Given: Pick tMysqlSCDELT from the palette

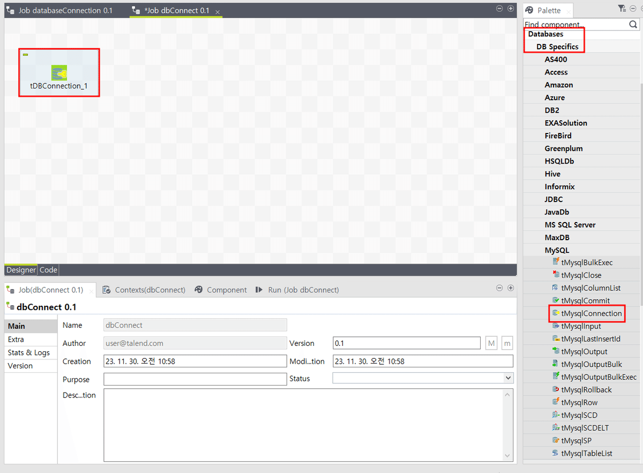Looking at the screenshot, I should click(580, 428).
